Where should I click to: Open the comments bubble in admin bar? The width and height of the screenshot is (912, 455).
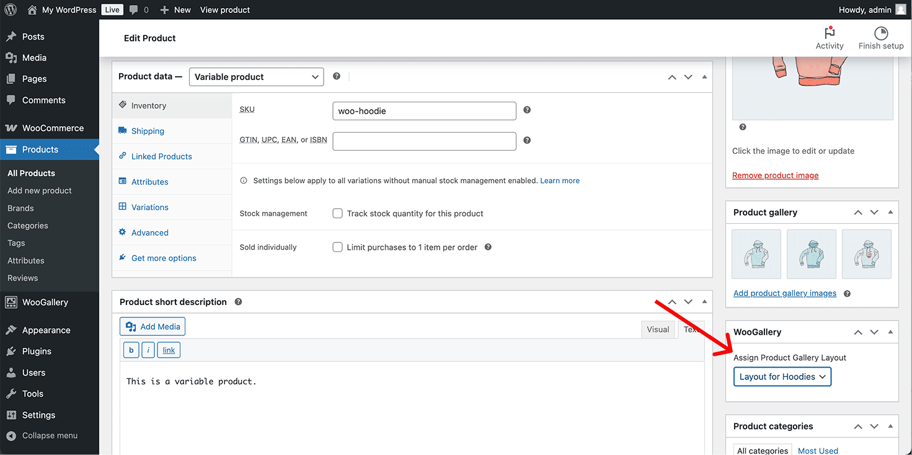[x=133, y=10]
